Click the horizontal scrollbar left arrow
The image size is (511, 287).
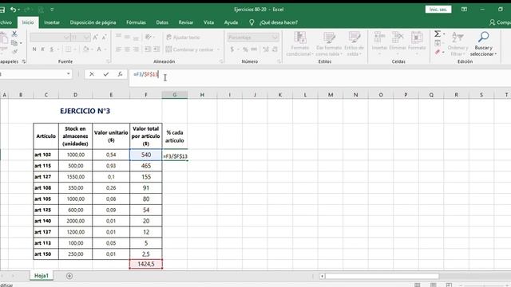coord(322,277)
